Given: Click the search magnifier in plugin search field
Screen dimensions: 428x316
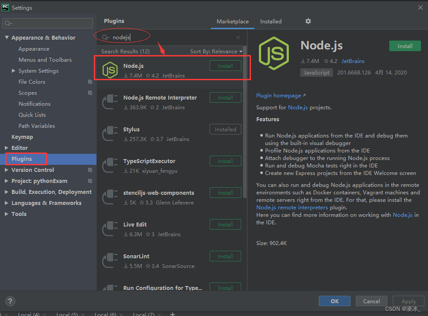Looking at the screenshot, I should coord(105,37).
